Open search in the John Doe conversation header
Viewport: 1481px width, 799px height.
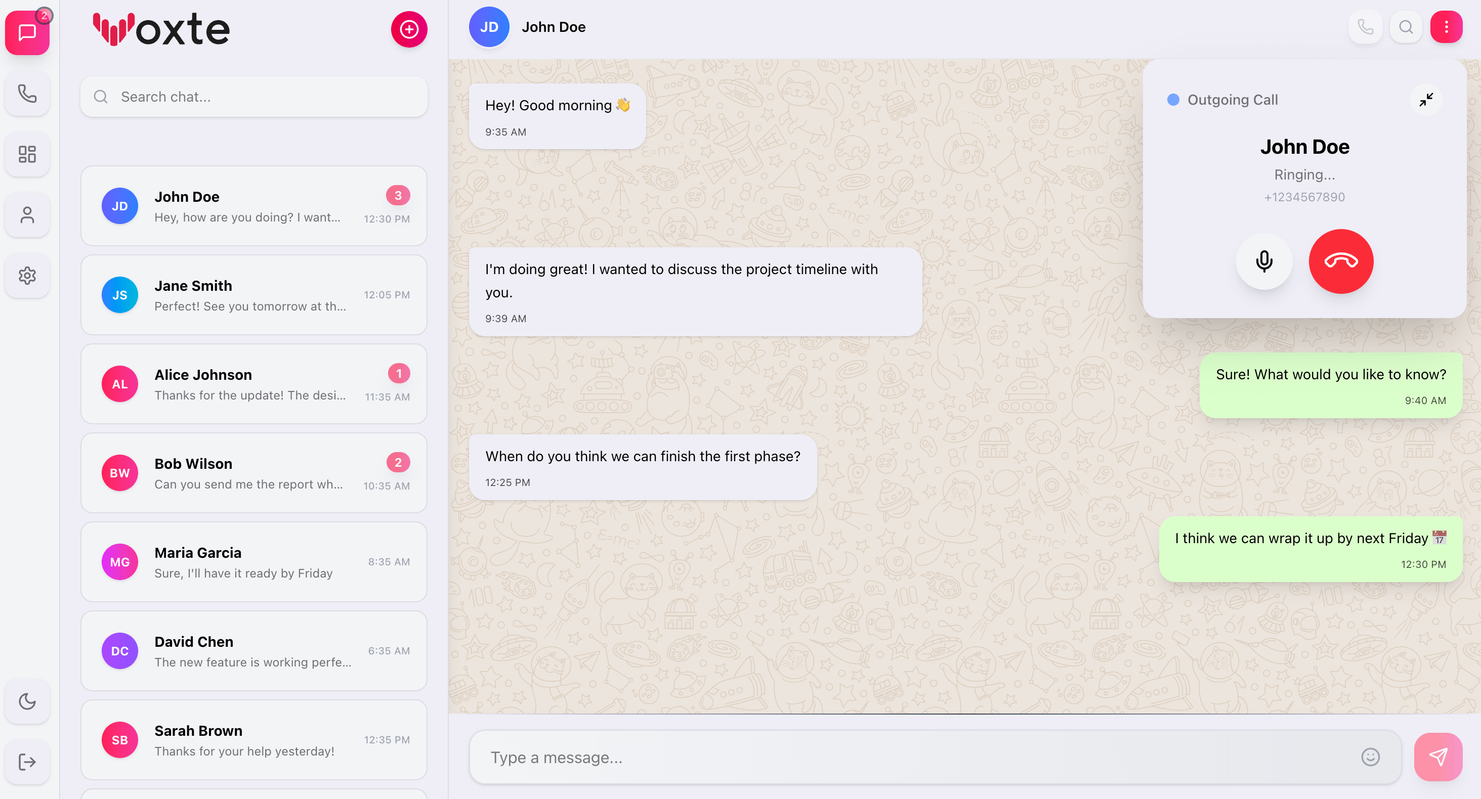(1406, 26)
